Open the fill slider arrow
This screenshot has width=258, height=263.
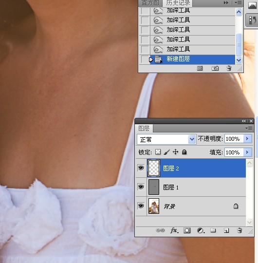pyautogui.click(x=247, y=152)
